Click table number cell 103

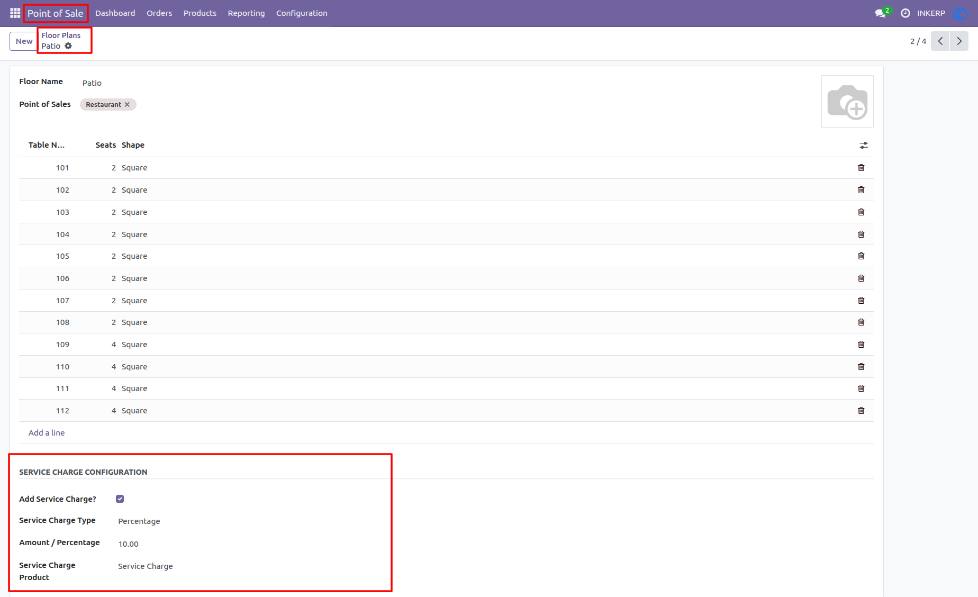coord(62,212)
